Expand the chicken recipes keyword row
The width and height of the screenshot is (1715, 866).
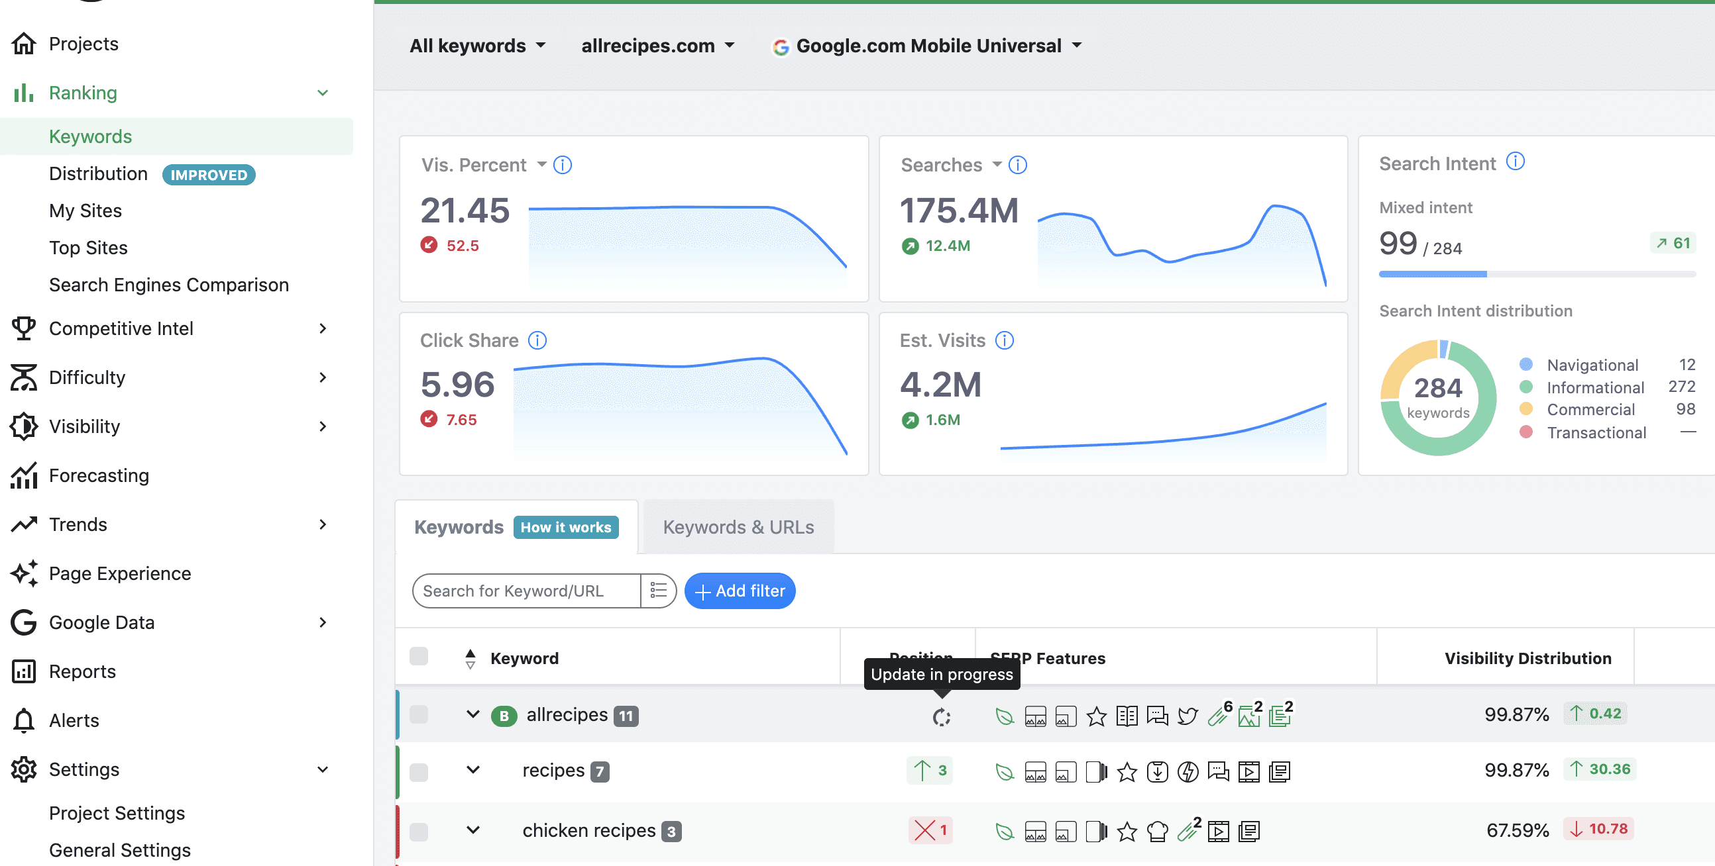(x=473, y=830)
